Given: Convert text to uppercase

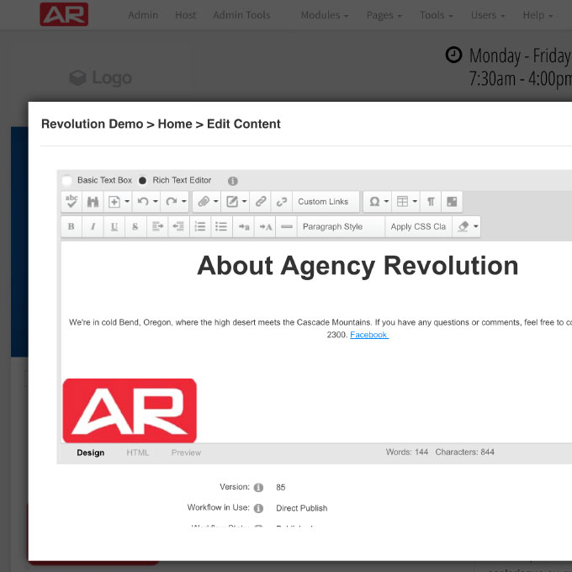Looking at the screenshot, I should pos(265,226).
